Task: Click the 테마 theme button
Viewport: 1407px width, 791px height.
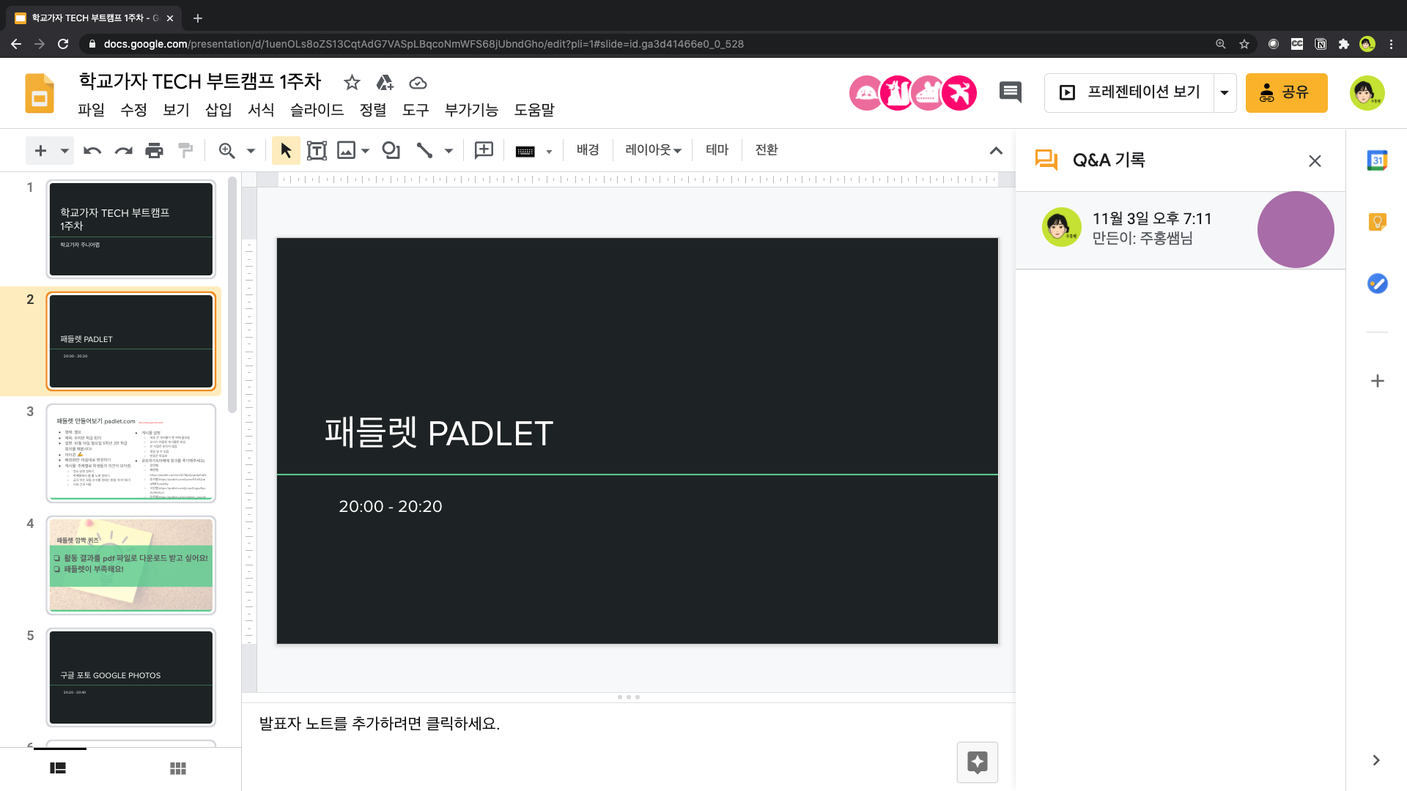Action: coord(717,150)
